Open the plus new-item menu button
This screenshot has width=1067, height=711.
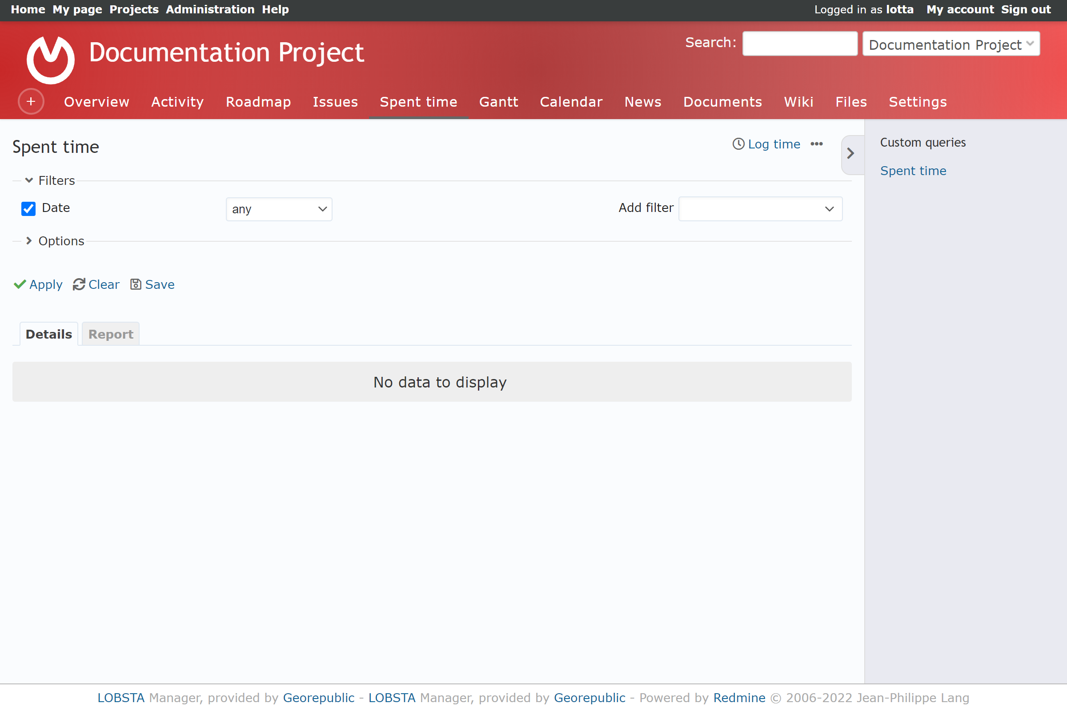31,102
